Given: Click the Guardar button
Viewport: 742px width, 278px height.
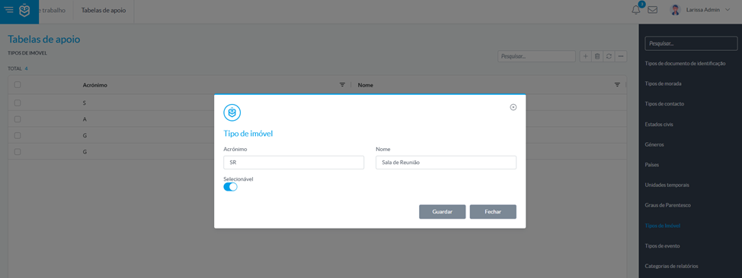Looking at the screenshot, I should tap(443, 212).
